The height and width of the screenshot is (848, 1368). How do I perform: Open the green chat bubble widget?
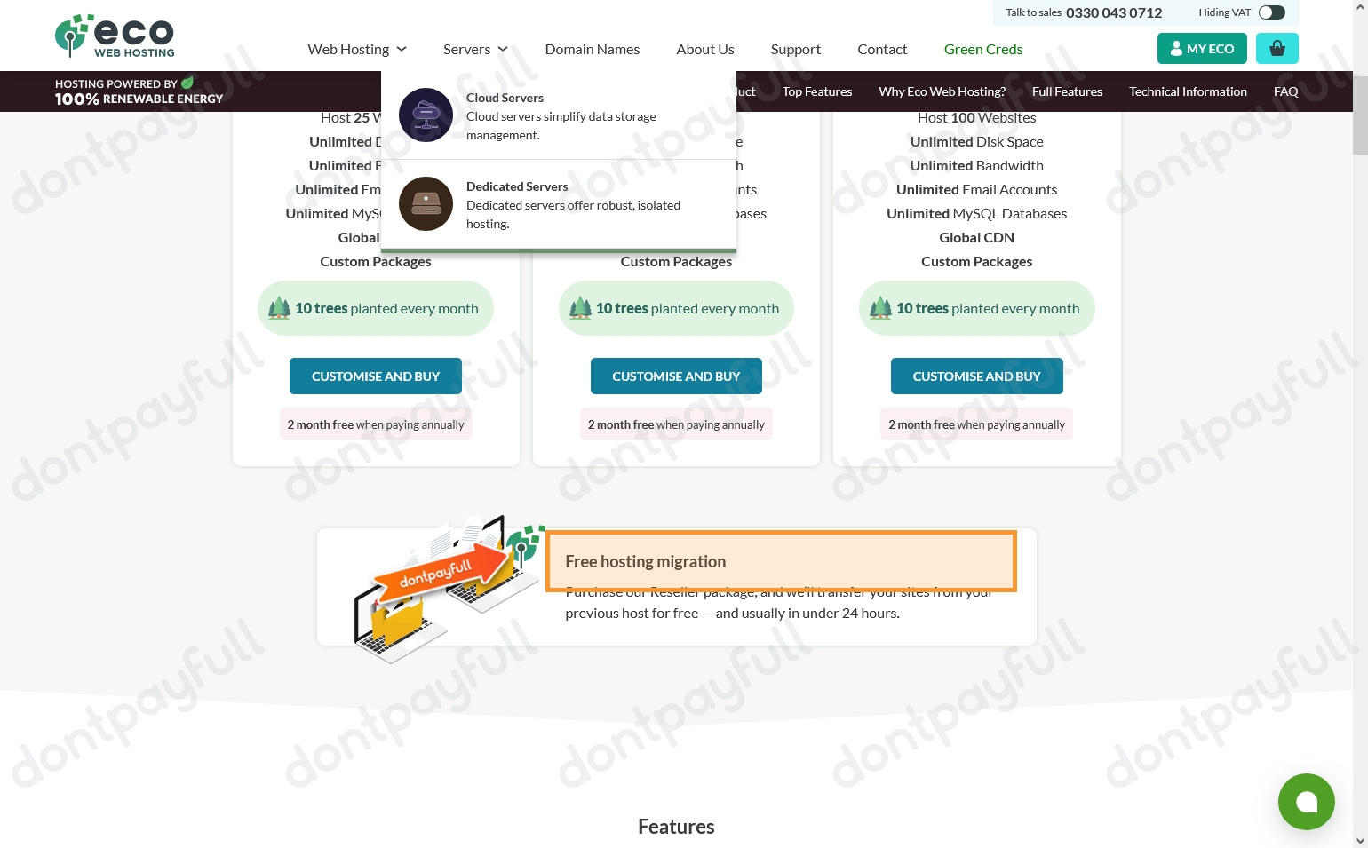point(1306,802)
